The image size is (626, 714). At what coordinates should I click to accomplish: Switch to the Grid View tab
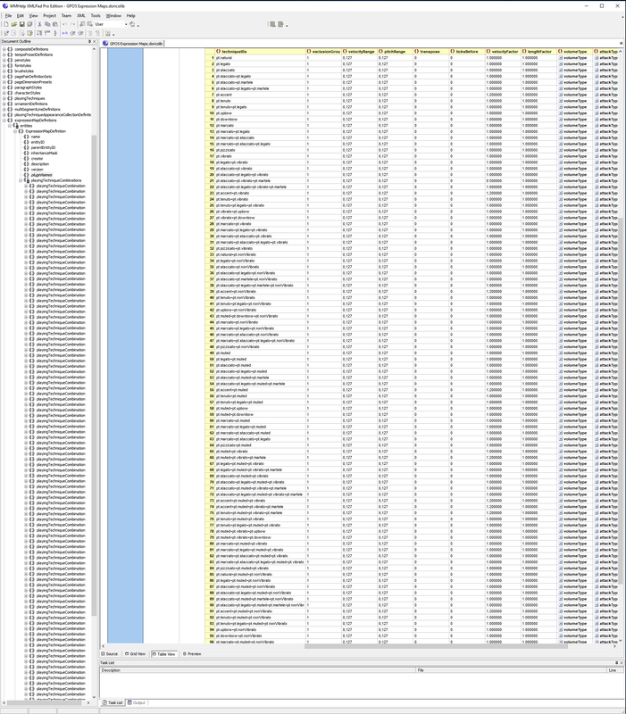(x=135, y=654)
